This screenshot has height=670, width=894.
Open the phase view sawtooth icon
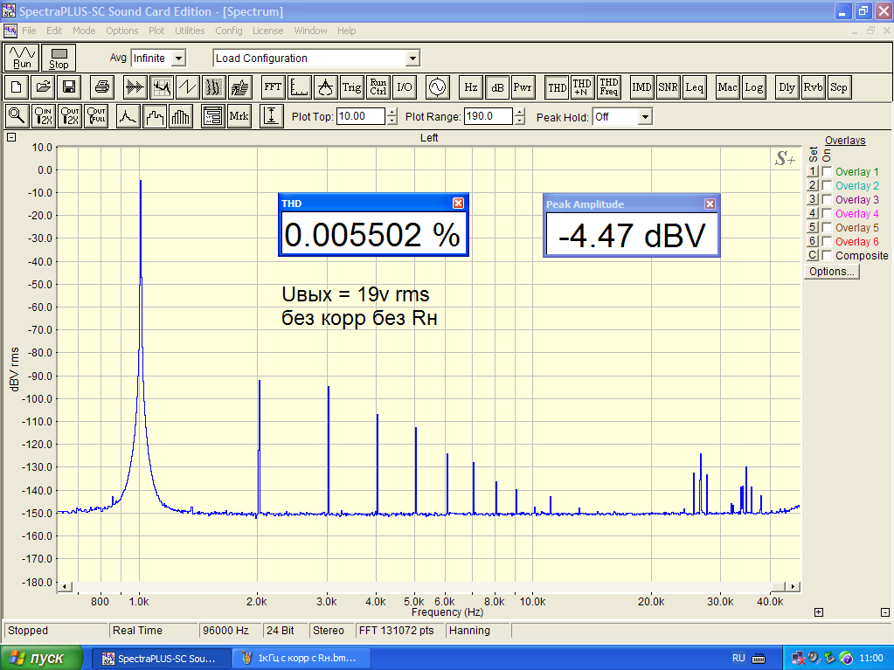click(188, 87)
